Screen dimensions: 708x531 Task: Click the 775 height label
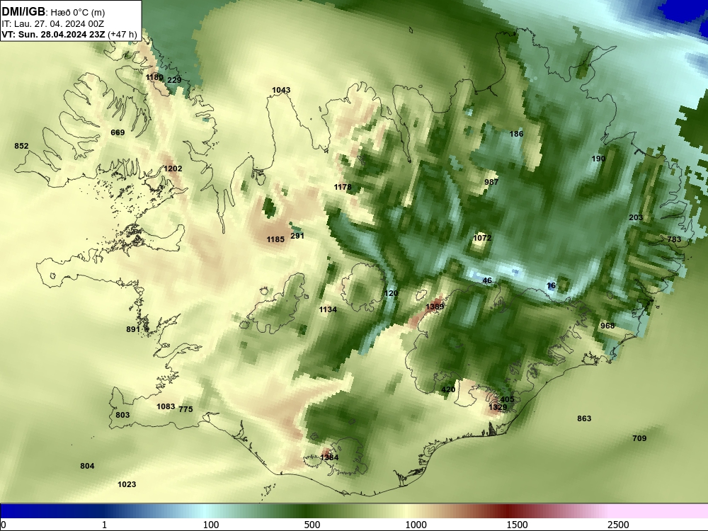185,409
